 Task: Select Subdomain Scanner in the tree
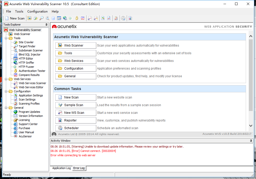(31, 50)
